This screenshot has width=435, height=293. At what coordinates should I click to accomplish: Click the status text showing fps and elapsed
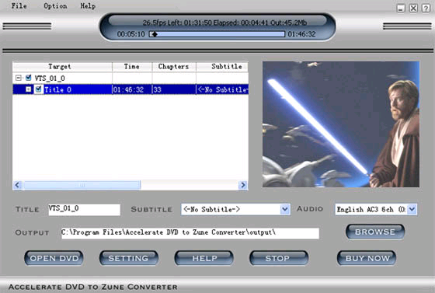224,23
